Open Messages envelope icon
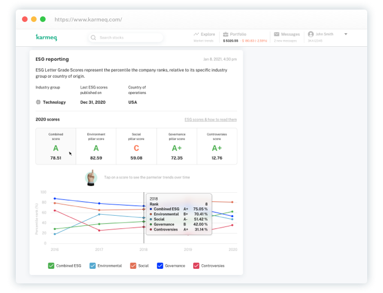The image size is (383, 293). (277, 34)
